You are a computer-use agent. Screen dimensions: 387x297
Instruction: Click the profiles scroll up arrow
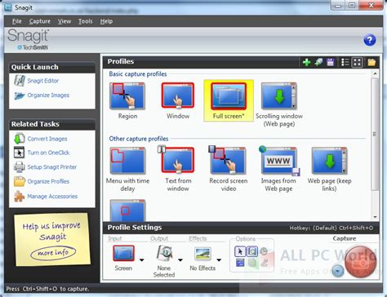[375, 73]
